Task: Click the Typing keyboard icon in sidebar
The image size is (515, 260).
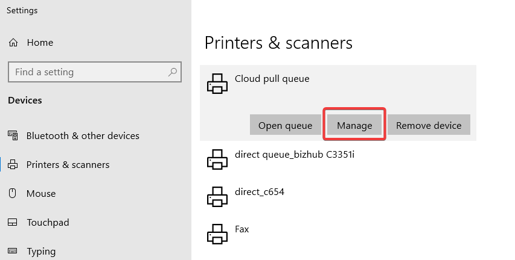Action: (x=13, y=251)
